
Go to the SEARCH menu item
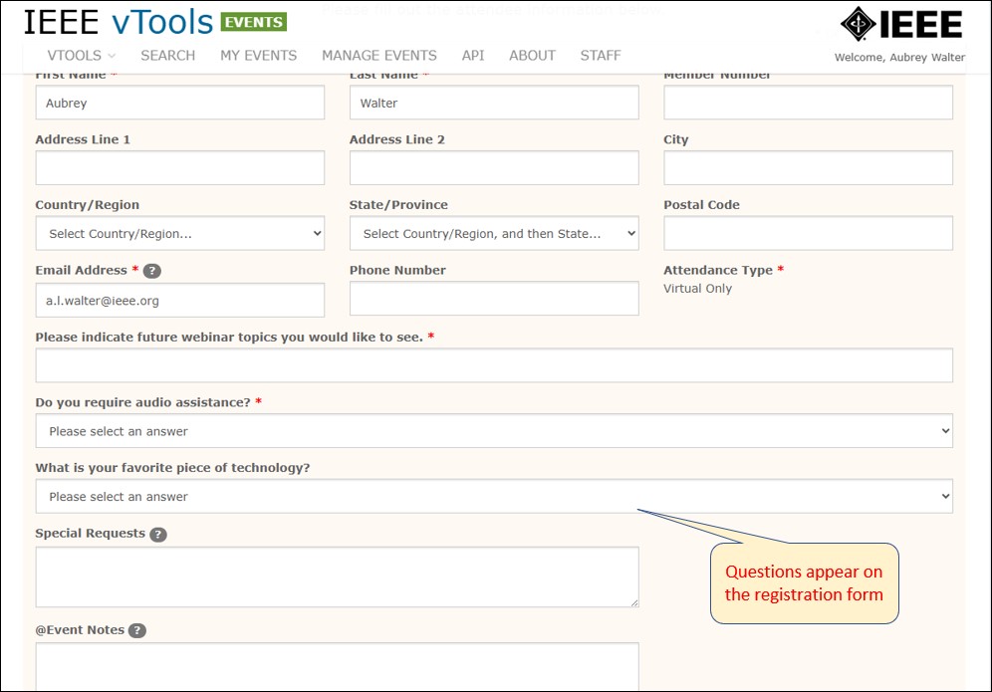click(167, 56)
